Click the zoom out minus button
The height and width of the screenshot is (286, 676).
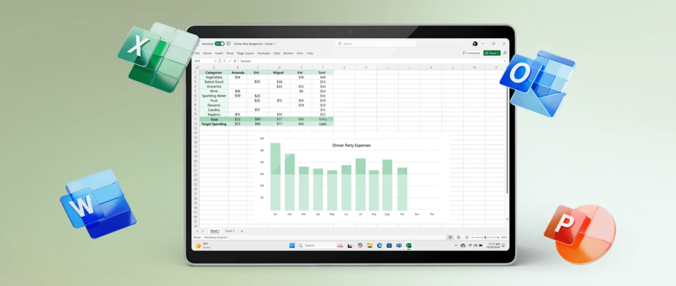click(x=473, y=237)
